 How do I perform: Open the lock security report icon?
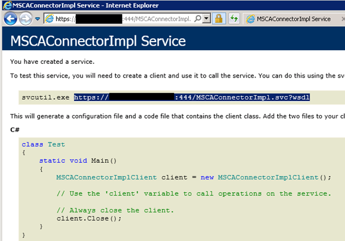(x=218, y=19)
